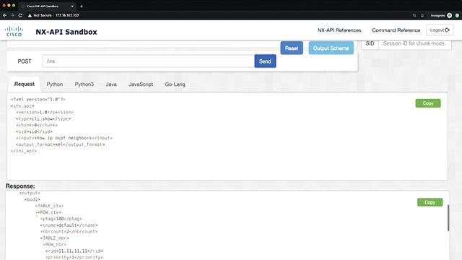The width and height of the screenshot is (462, 260).
Task: Open Command Reference link
Action: (x=396, y=30)
